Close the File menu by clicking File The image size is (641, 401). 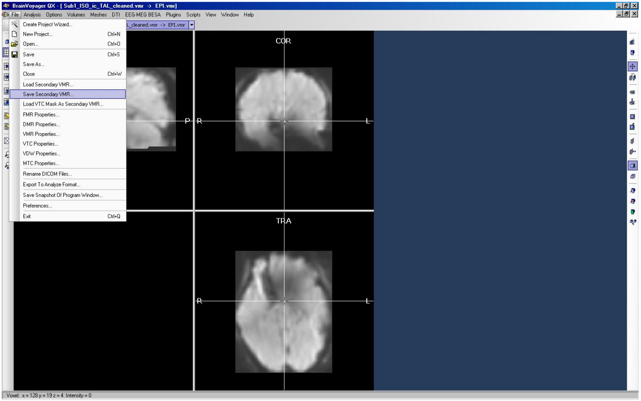[15, 15]
